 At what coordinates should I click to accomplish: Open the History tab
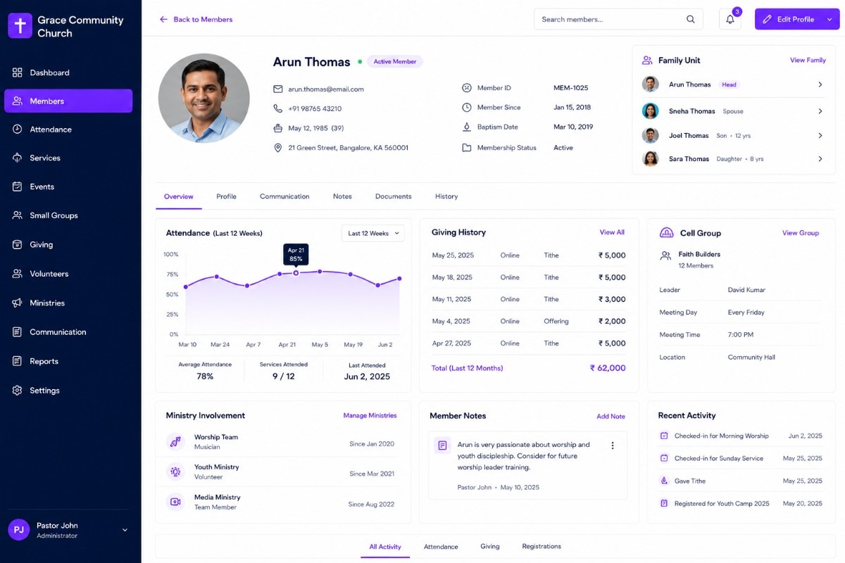click(x=446, y=196)
